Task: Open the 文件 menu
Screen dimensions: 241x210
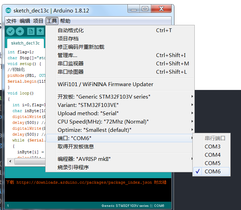Action: [x=11, y=21]
